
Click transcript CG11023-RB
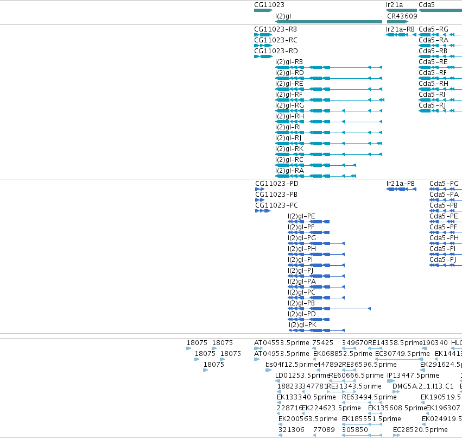(275, 29)
